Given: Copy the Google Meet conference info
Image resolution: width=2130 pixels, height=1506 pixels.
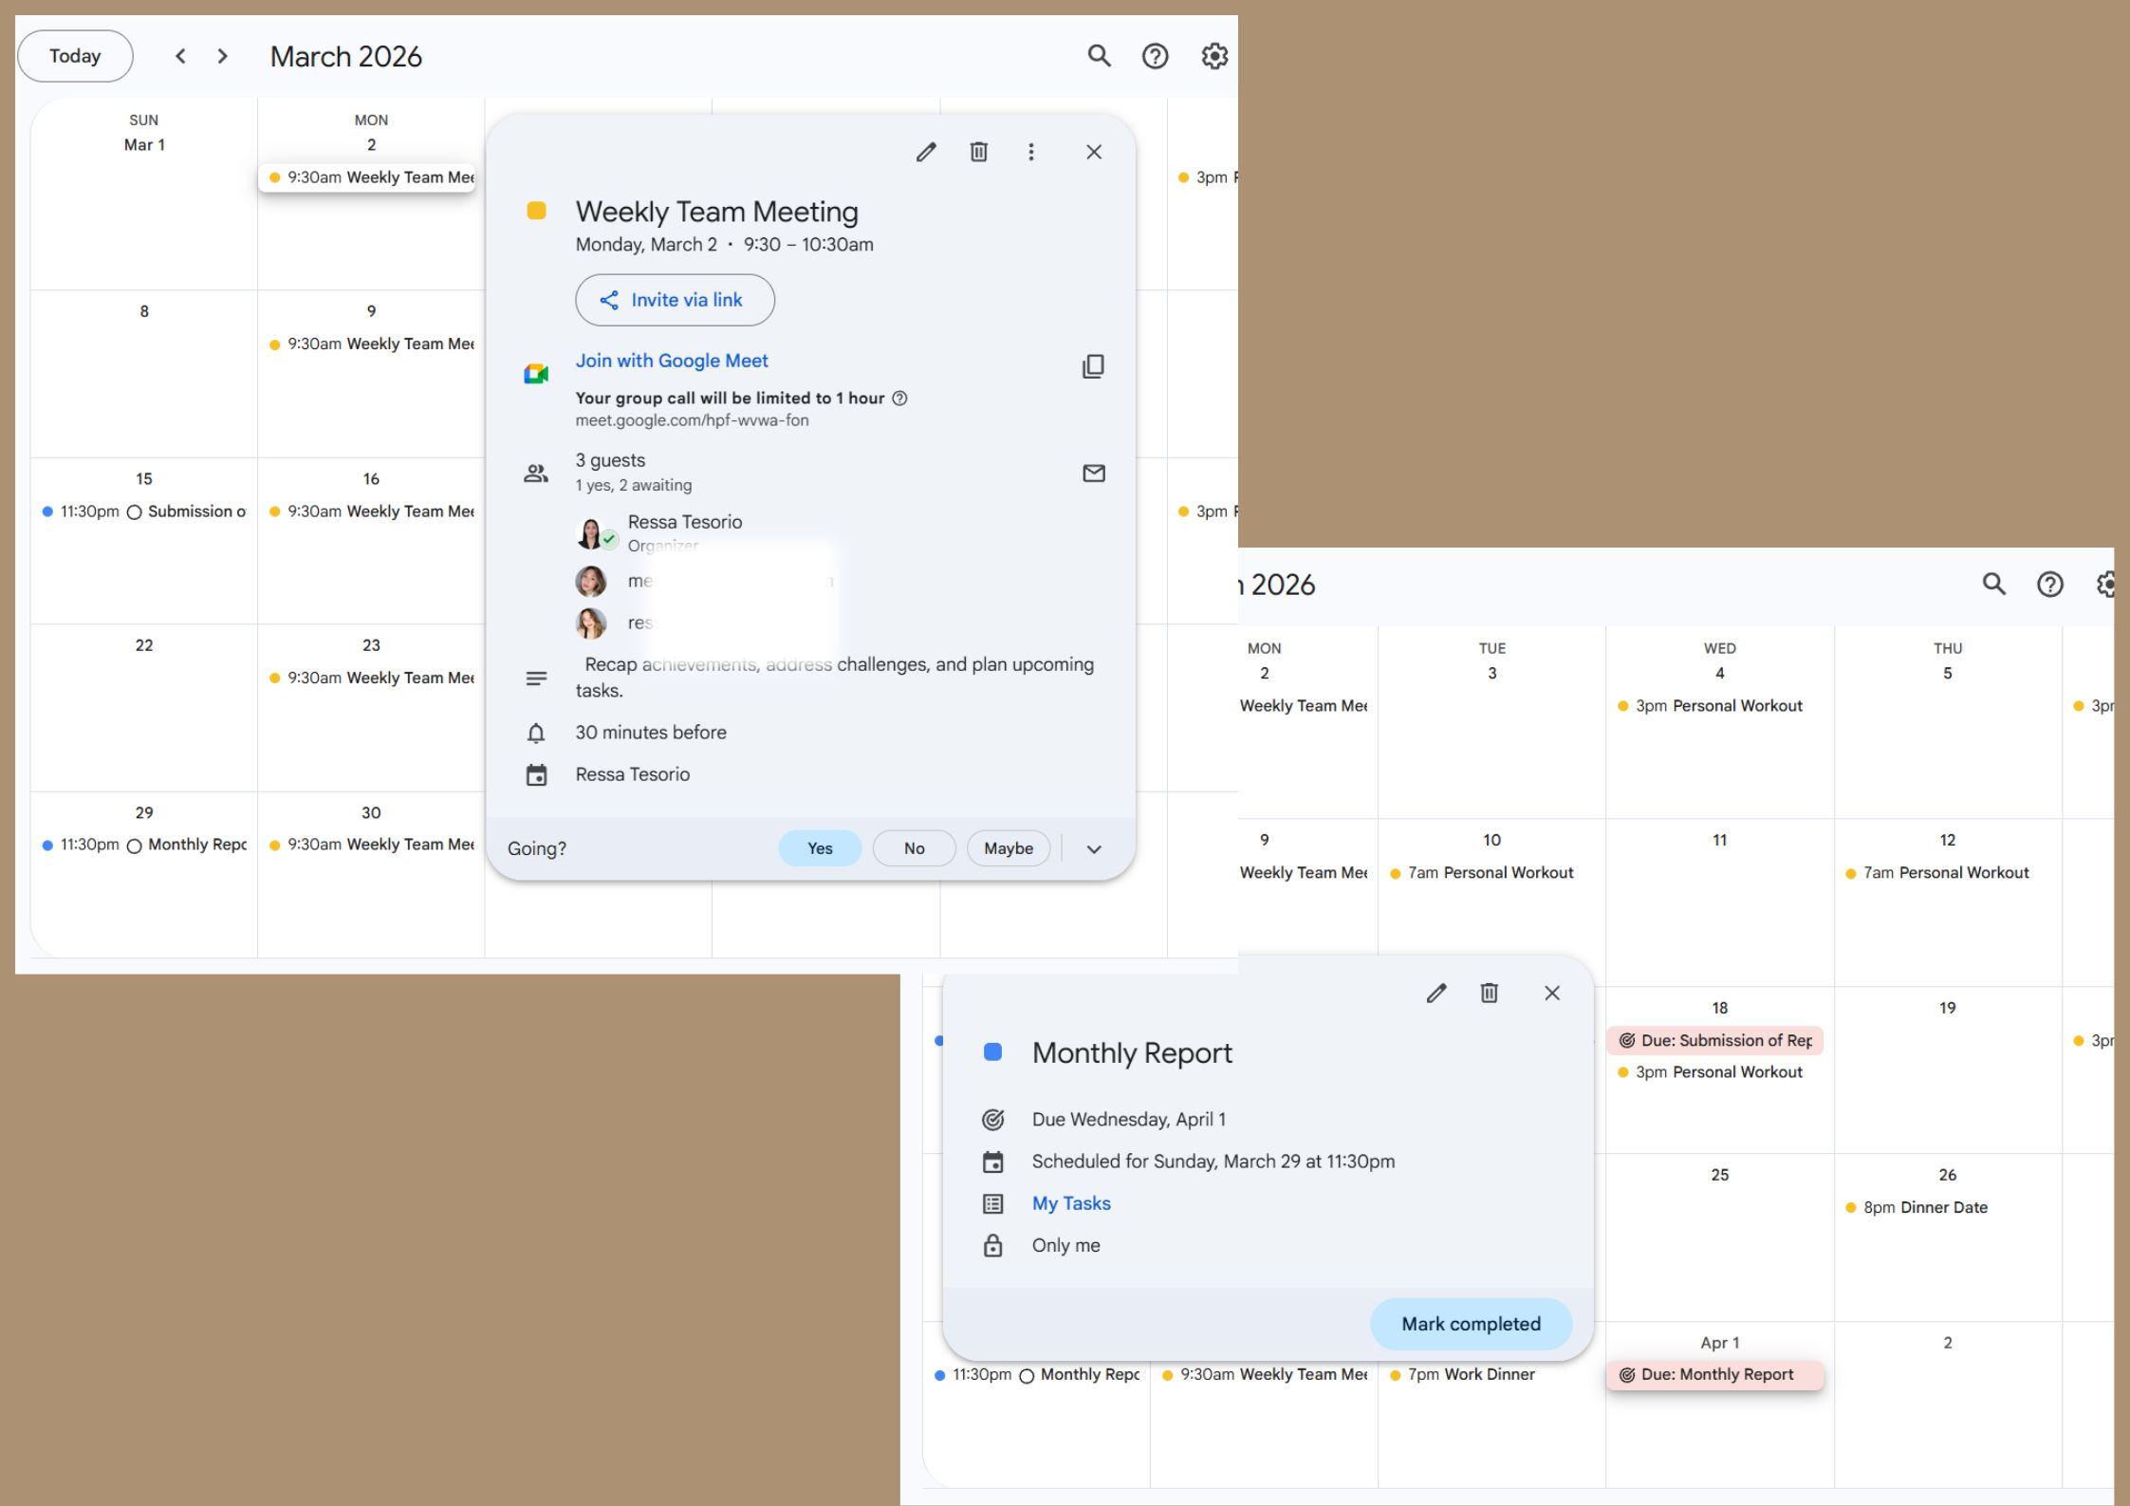Looking at the screenshot, I should [x=1093, y=366].
